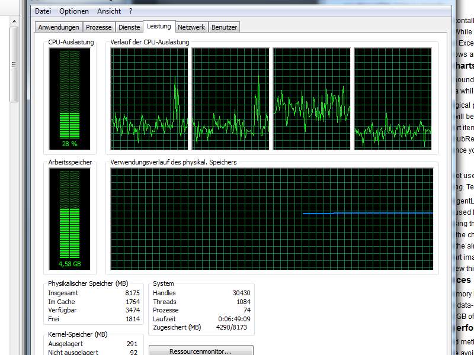Click the Insgesamt label
Image resolution: width=474 pixels, height=355 pixels.
pos(63,293)
